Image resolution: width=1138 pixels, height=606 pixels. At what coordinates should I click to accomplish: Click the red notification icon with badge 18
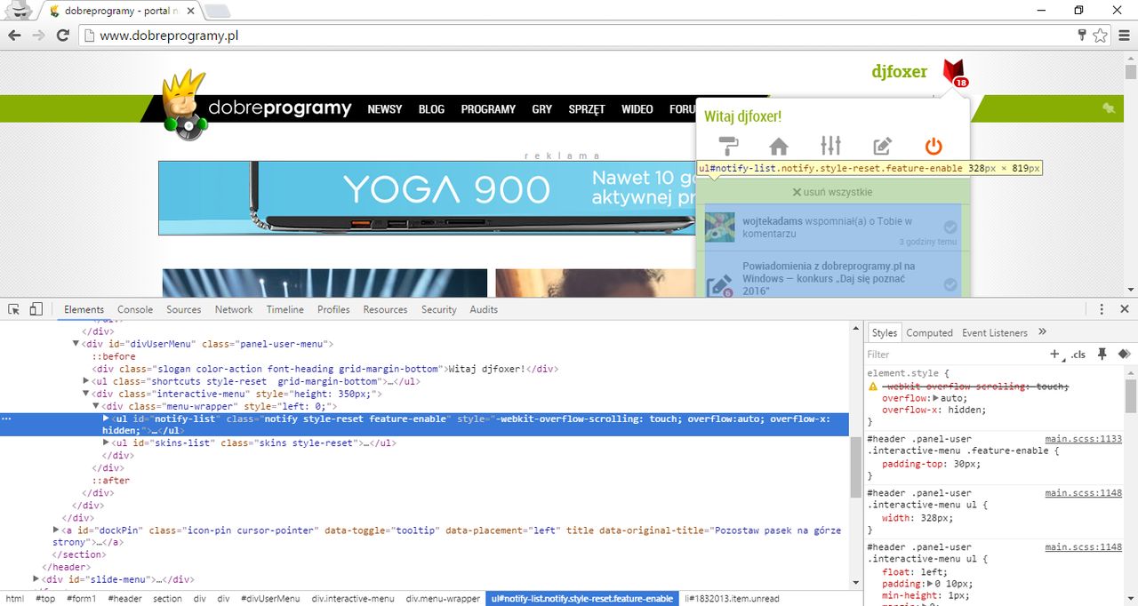[954, 73]
